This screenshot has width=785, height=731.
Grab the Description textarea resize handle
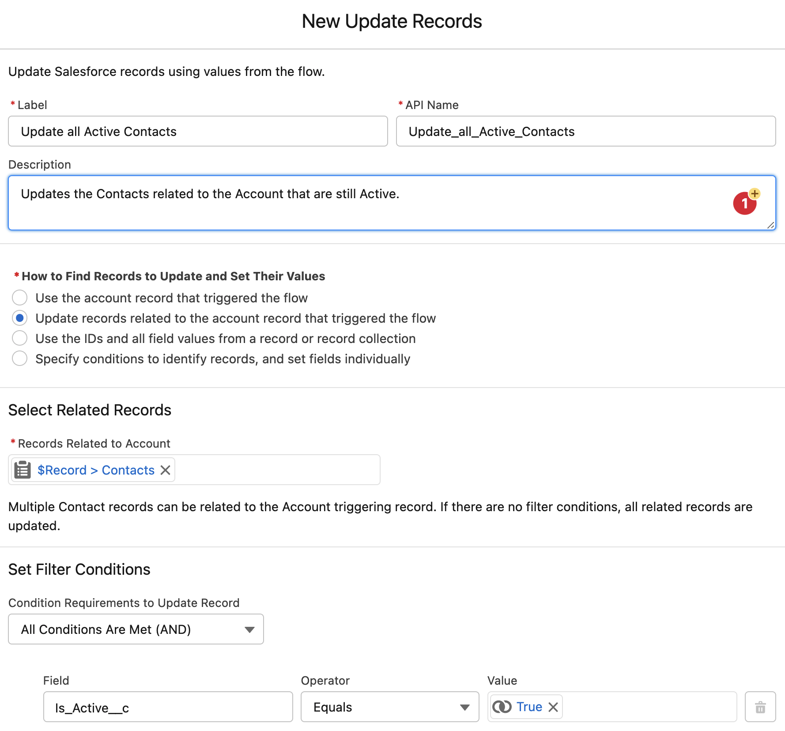[x=771, y=225]
